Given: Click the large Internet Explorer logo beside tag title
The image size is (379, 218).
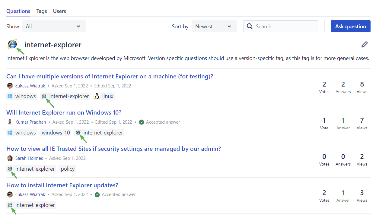Looking at the screenshot, I should point(12,45).
